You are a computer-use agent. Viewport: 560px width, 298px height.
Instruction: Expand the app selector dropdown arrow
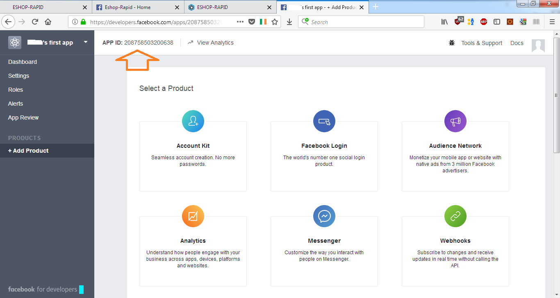coord(86,42)
